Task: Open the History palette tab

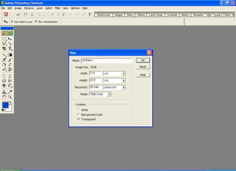Action: click(185, 15)
